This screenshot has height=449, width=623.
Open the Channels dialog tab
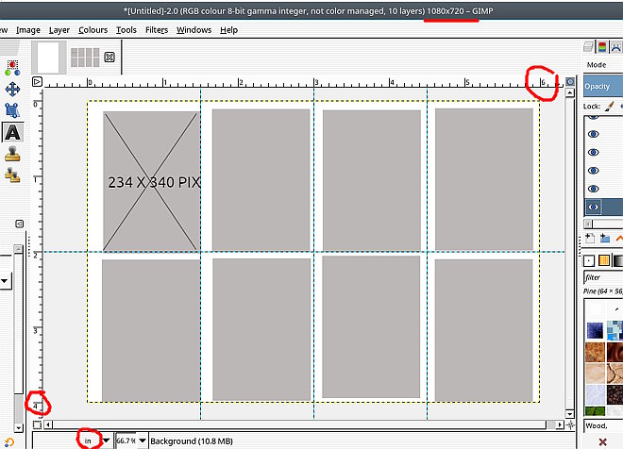pos(602,47)
